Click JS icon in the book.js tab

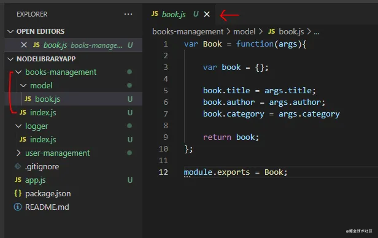[155, 13]
